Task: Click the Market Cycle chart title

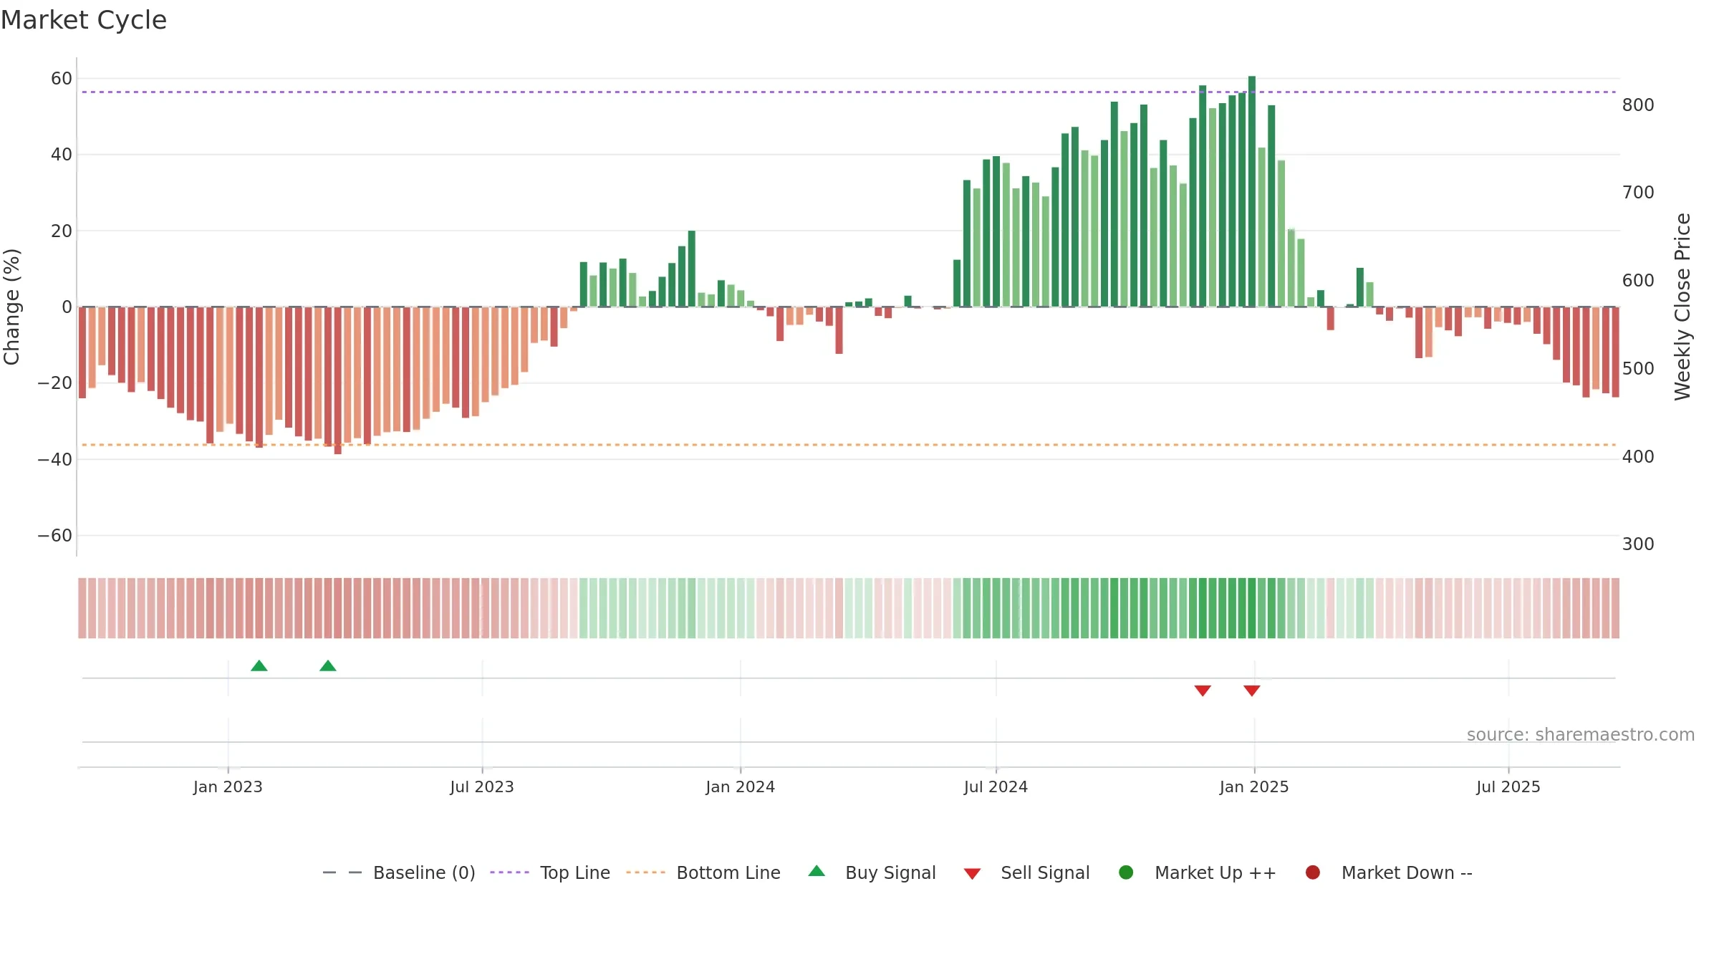Action: [84, 20]
